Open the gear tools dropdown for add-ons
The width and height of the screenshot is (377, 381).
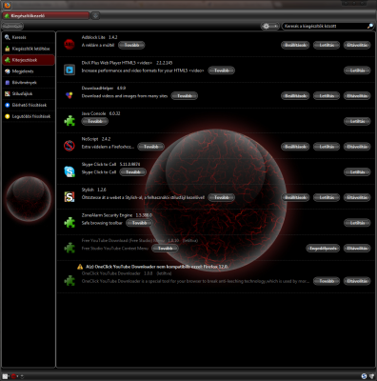269,26
